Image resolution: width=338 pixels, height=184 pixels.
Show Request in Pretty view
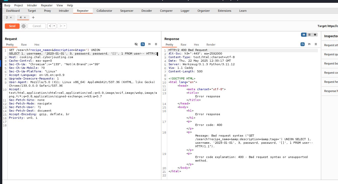[10, 45]
